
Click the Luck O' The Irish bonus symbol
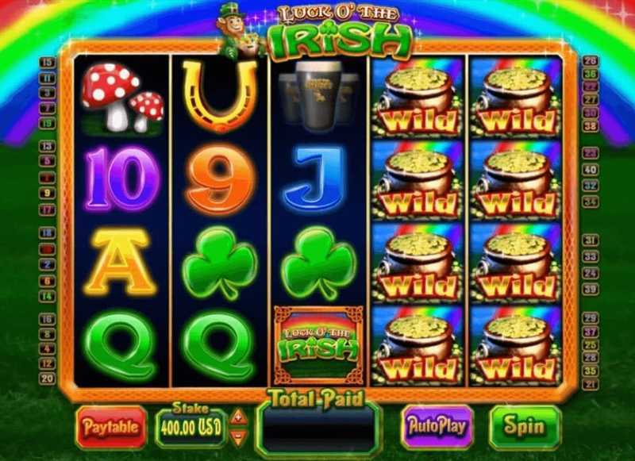(x=319, y=346)
